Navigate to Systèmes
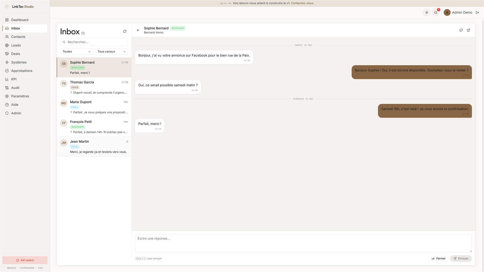The width and height of the screenshot is (484, 272). tap(25, 62)
